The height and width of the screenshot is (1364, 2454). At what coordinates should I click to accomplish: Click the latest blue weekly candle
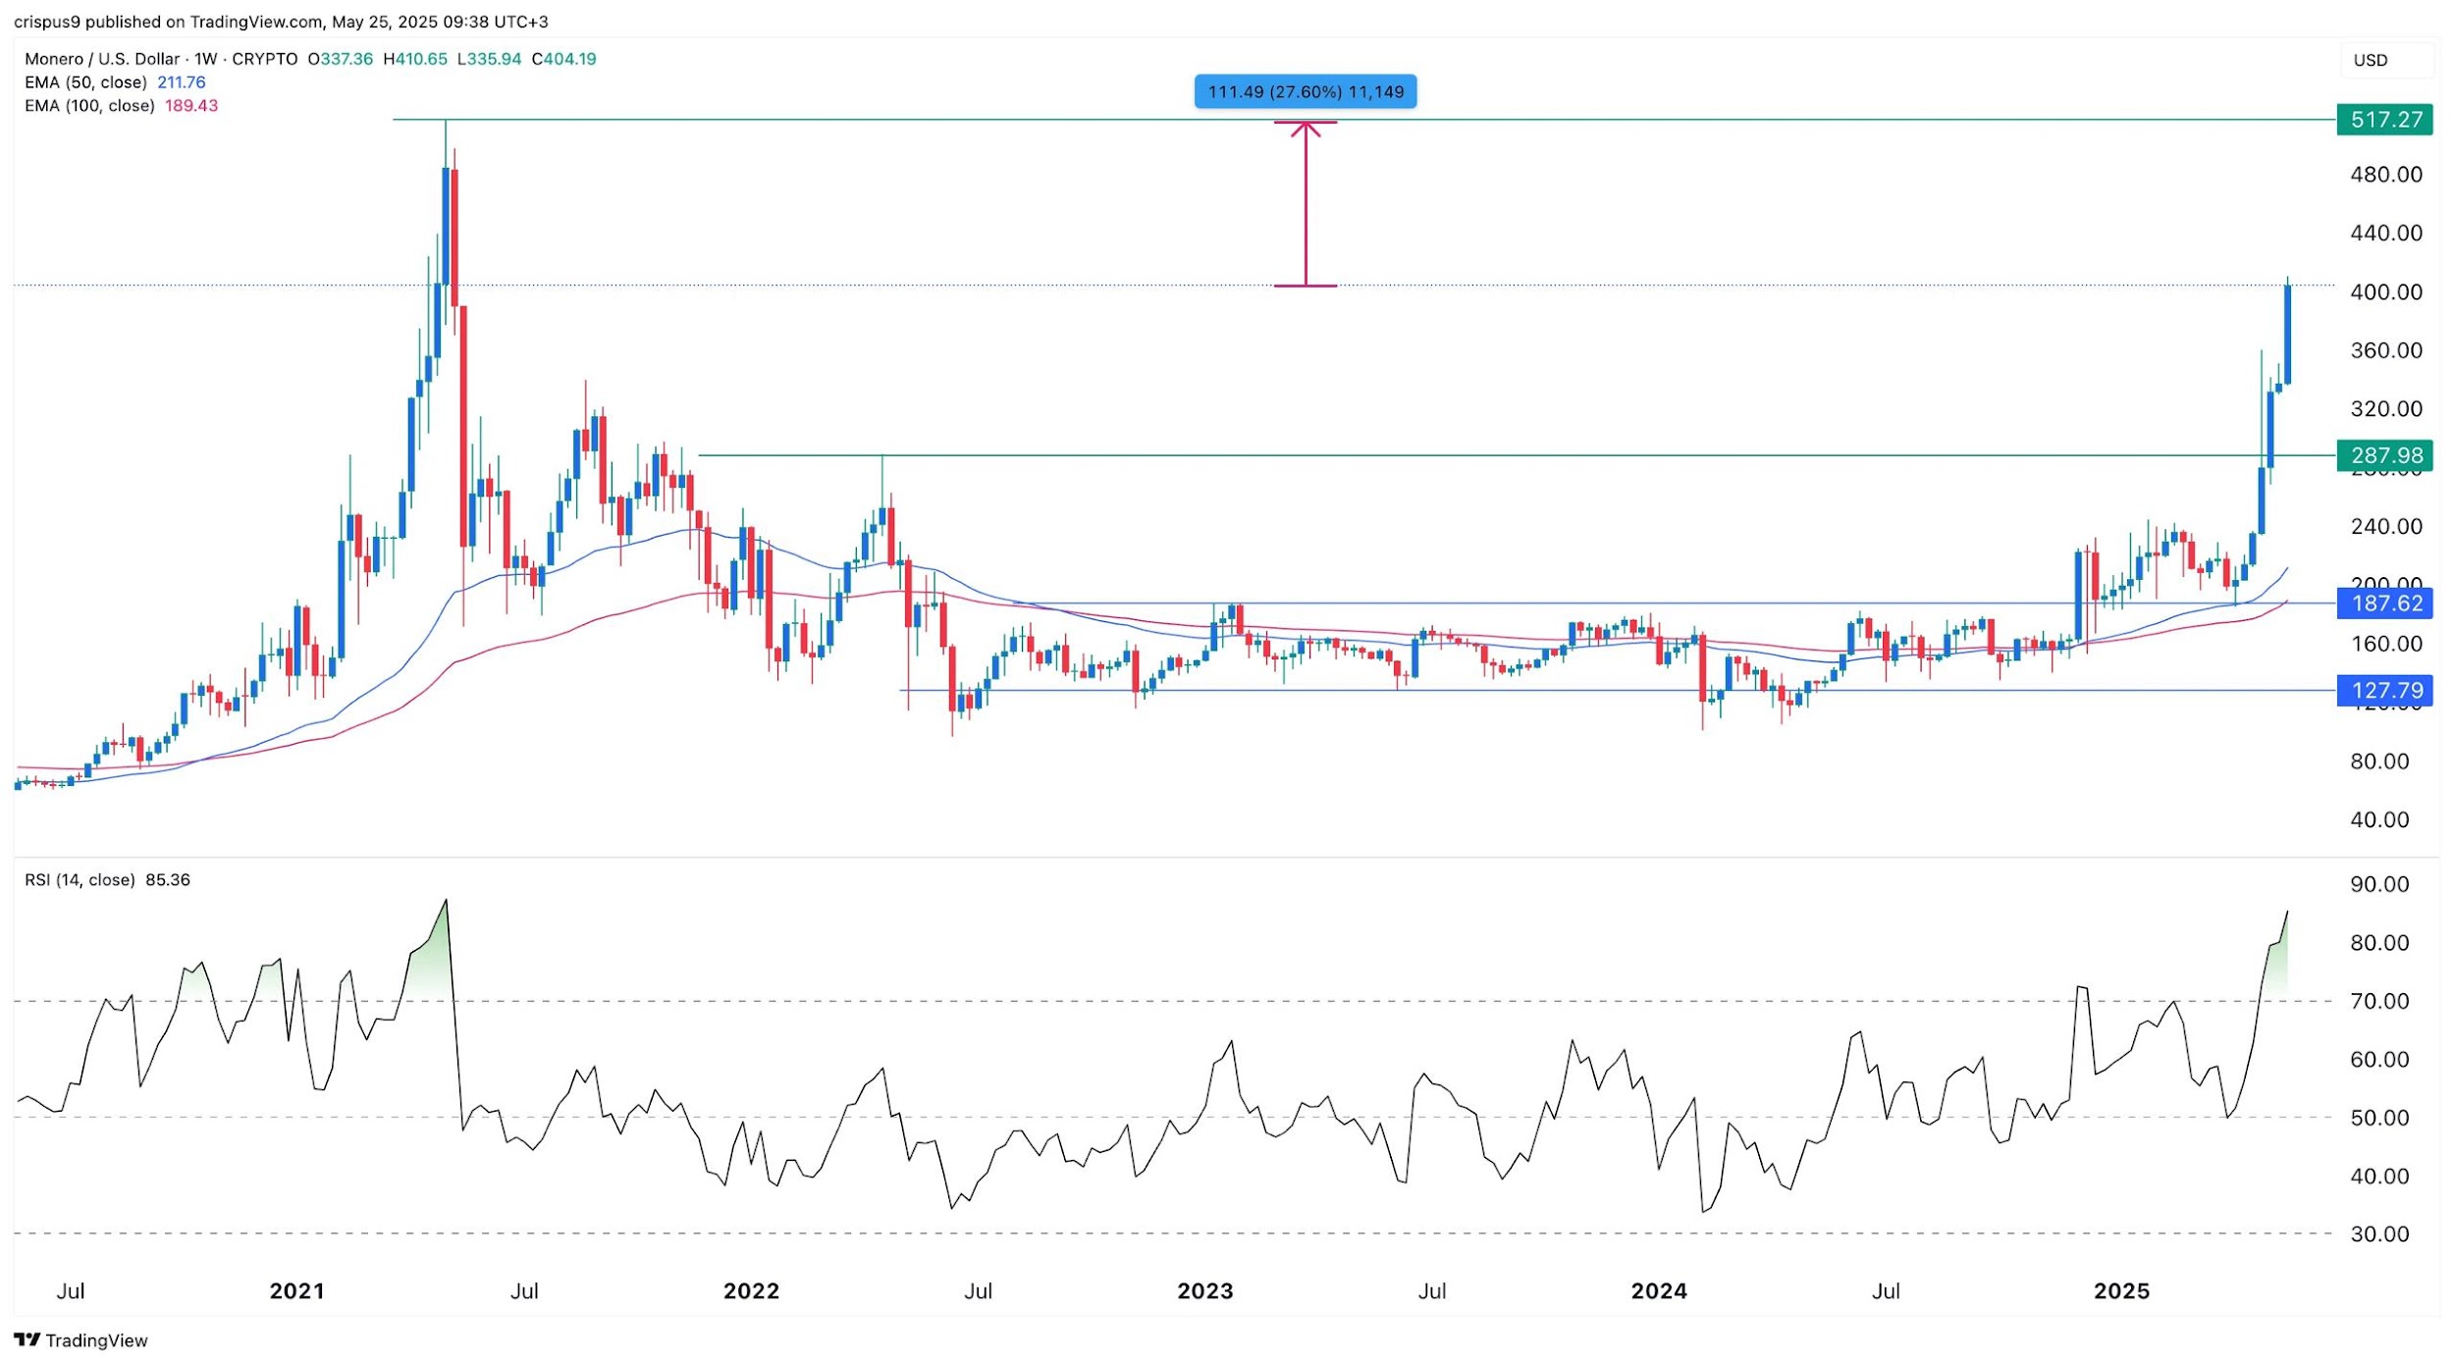[2288, 334]
